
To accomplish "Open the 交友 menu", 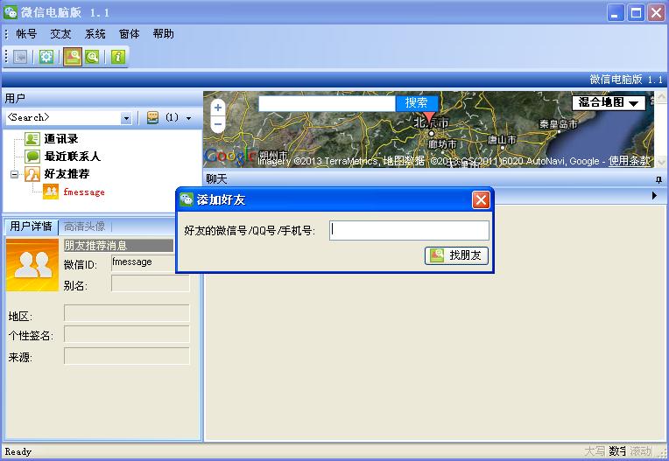I will pos(60,33).
